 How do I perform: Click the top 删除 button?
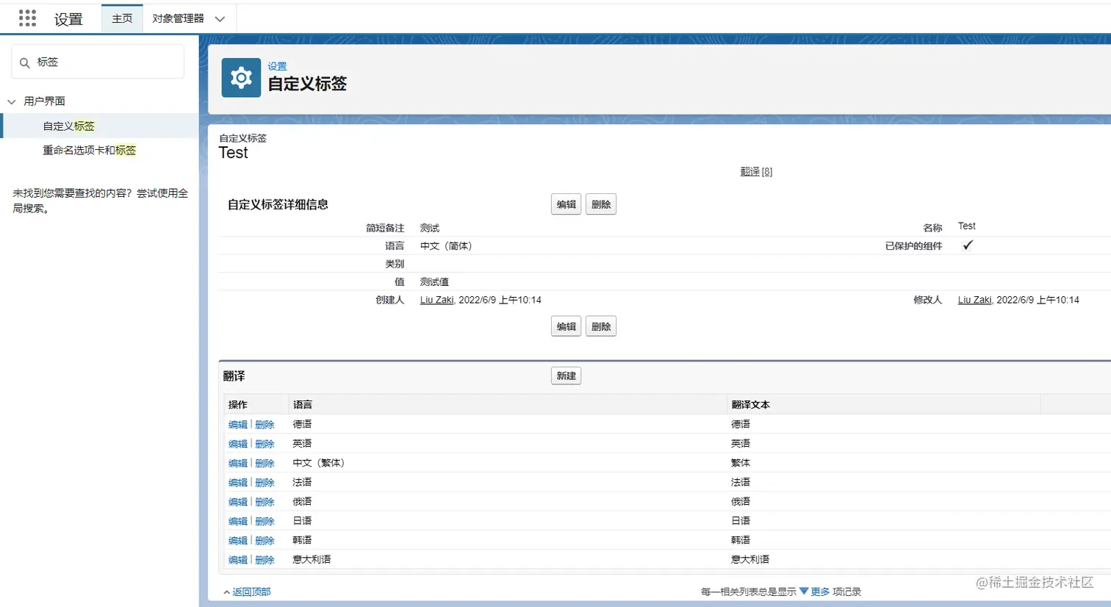[601, 204]
